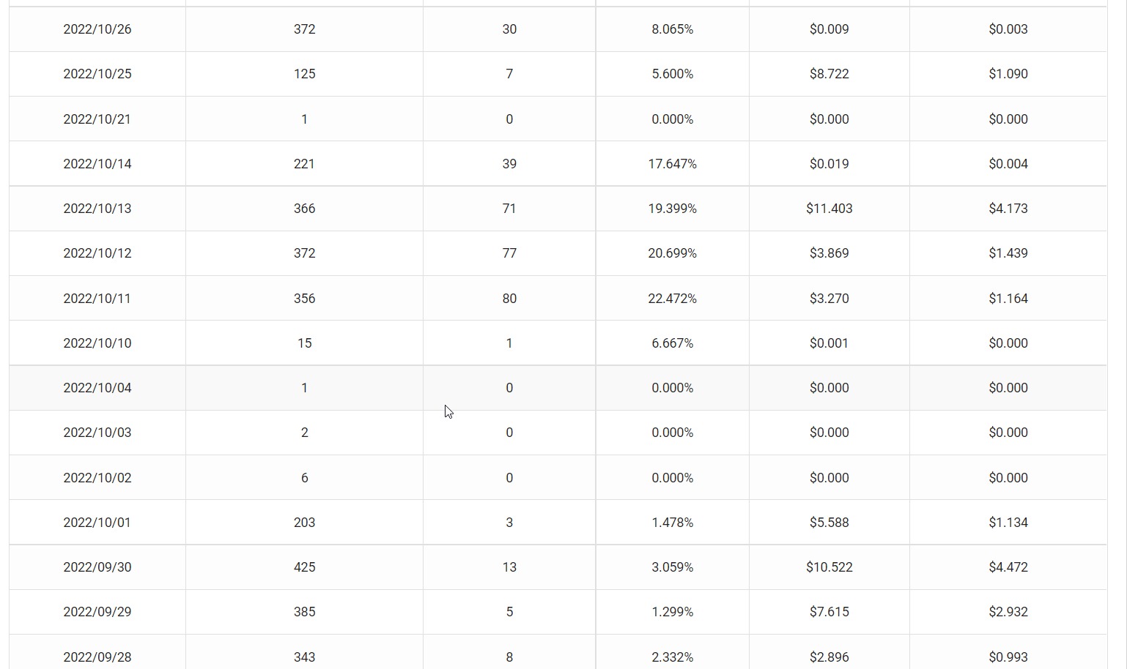Image resolution: width=1127 pixels, height=669 pixels.
Task: Click value 372 in 2022/10/12 row
Action: coord(304,253)
